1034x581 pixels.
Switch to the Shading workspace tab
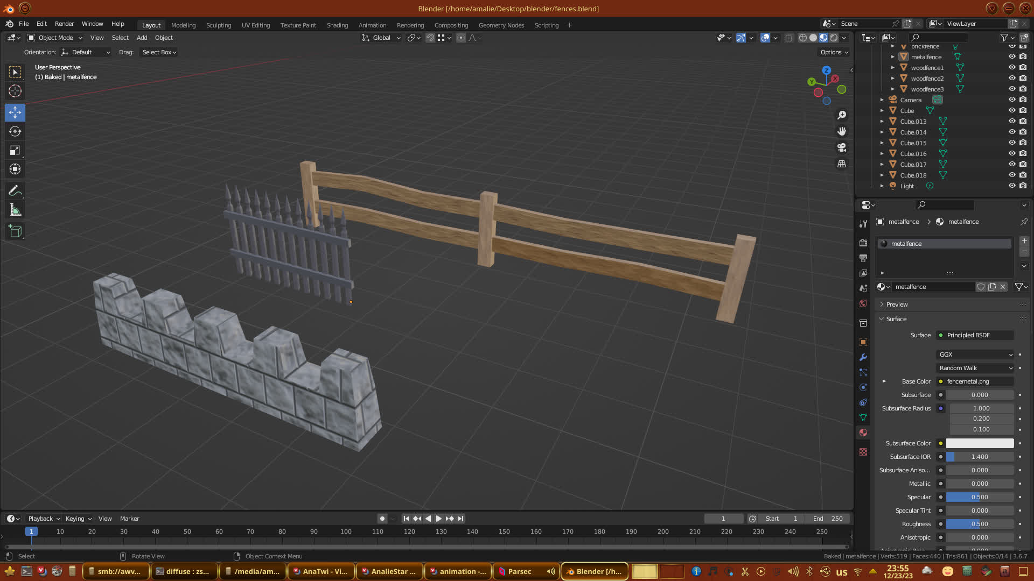point(337,25)
